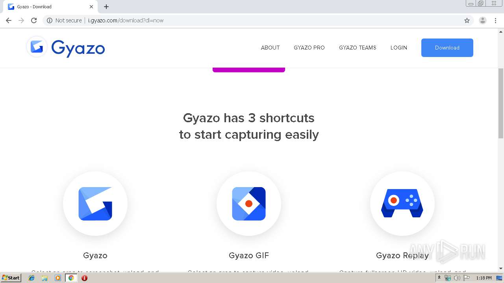Switch to the Chrome taskbar button
The width and height of the screenshot is (504, 283).
pos(71,278)
